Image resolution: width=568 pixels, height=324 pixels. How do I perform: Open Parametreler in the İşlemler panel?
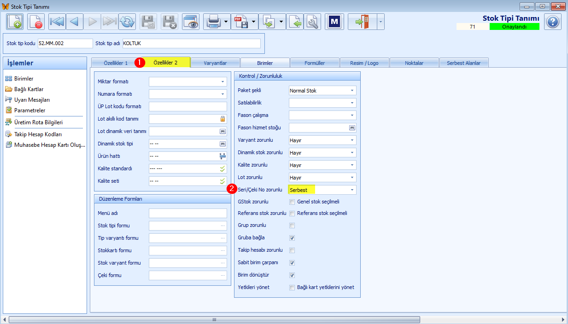pos(29,110)
